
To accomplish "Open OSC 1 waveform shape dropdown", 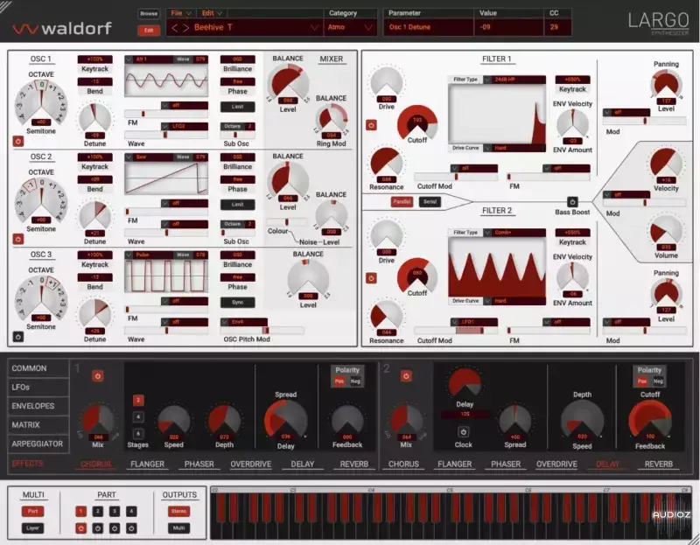I will [129, 59].
